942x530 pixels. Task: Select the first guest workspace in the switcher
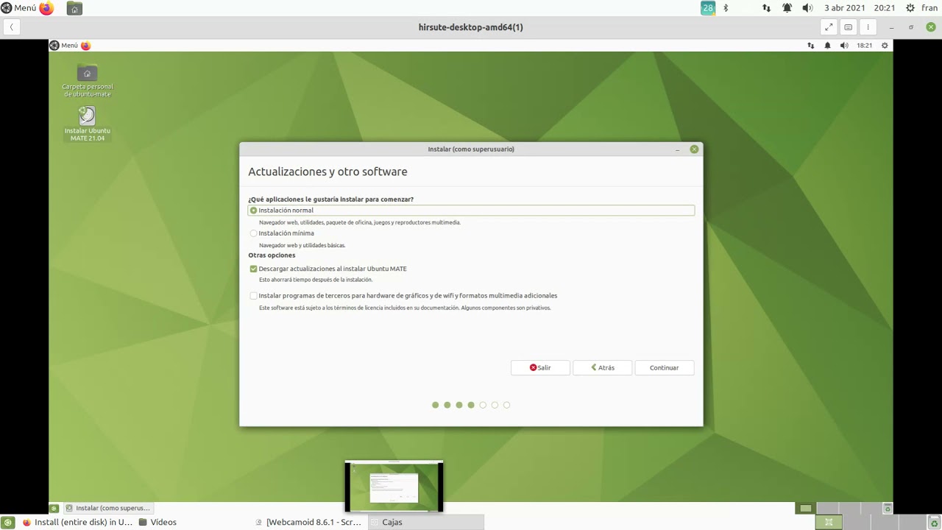point(805,508)
